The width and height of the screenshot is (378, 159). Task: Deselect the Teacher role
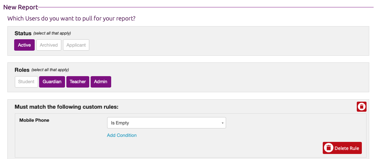tap(78, 82)
